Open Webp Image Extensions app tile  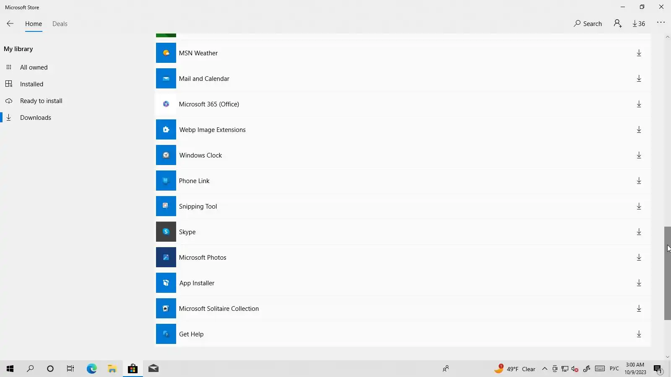pos(166,130)
